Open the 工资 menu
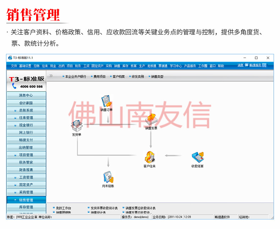 [x=86, y=66]
